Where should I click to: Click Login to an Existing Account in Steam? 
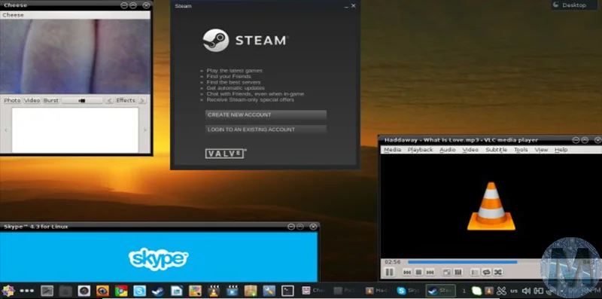click(x=266, y=130)
